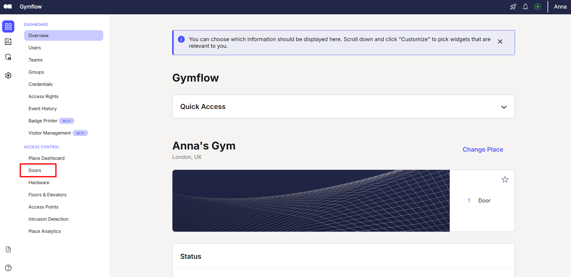Click the Anna's Gym banner image
Screen dimensions: 571x277
[x=311, y=201]
